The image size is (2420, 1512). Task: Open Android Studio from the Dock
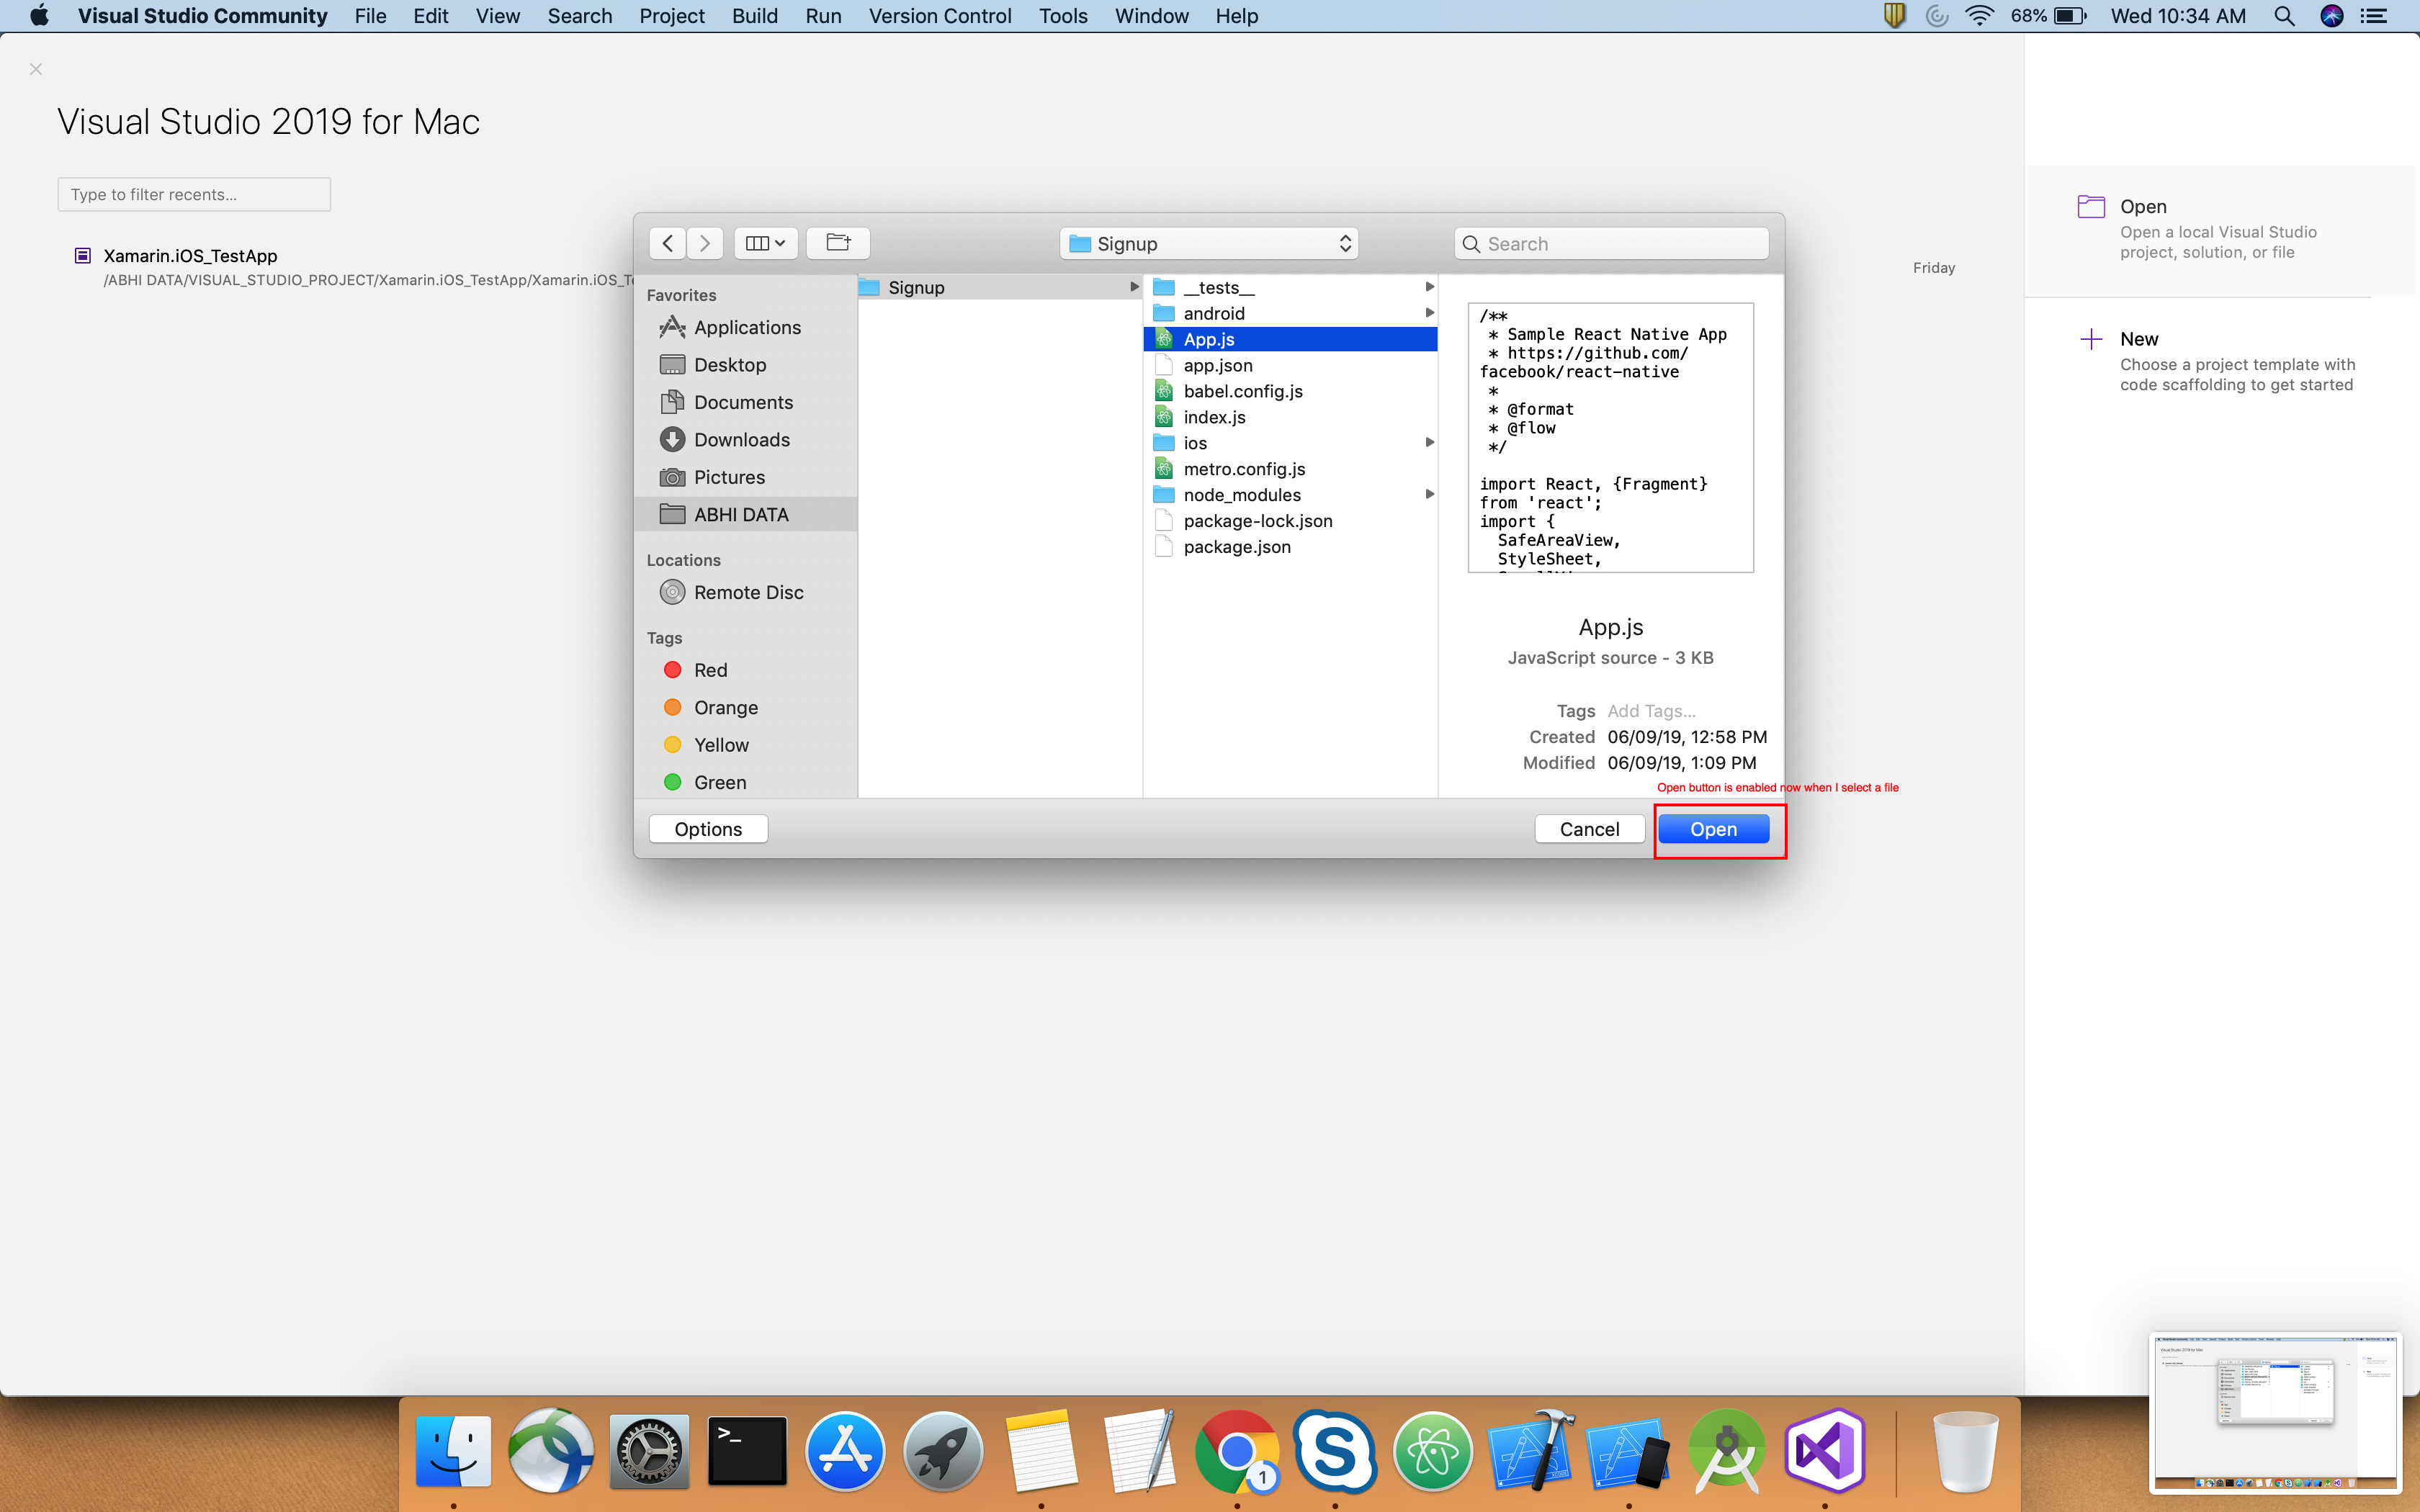click(1726, 1451)
